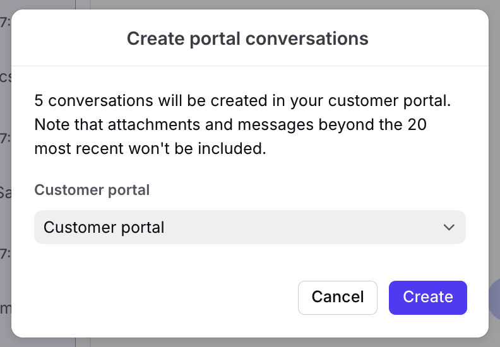Click the empty footer area left of Cancel
The height and width of the screenshot is (347, 500).
pos(158,297)
